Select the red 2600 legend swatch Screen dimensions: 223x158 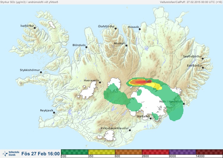pyautogui.click(x=156, y=152)
